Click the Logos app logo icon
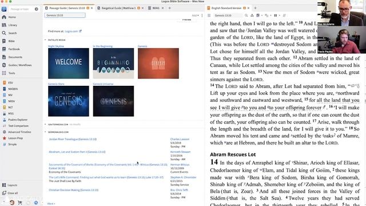Viewport: 366px width, 206px height. pos(4,9)
